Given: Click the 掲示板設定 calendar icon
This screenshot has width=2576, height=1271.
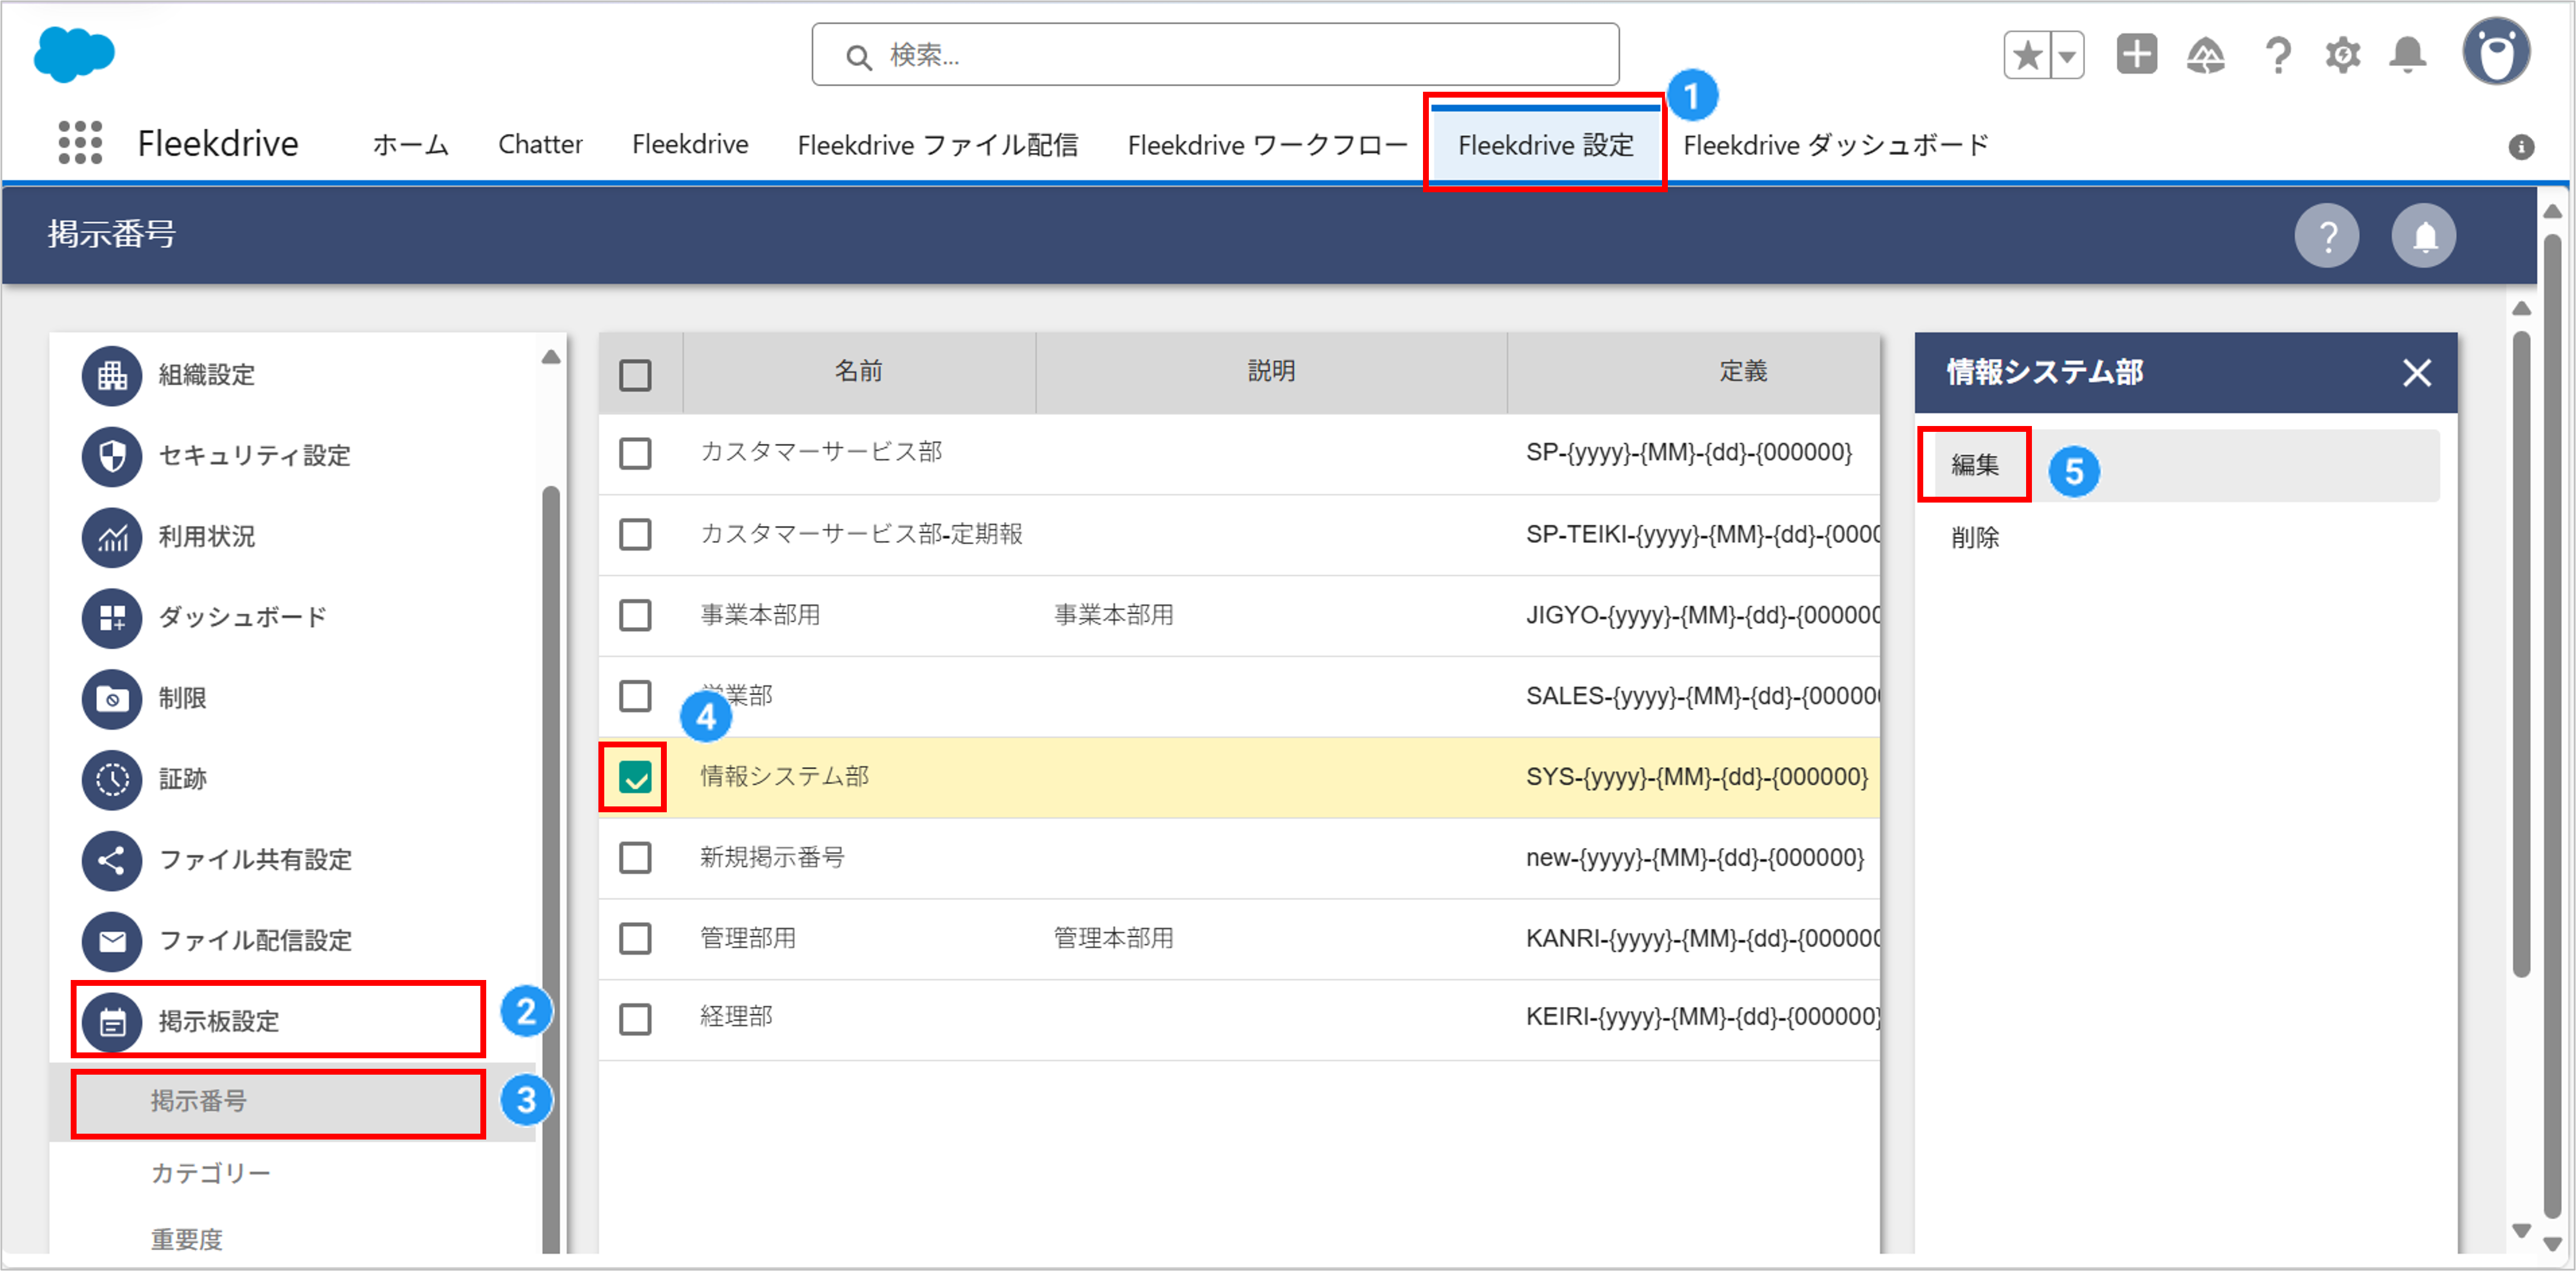Looking at the screenshot, I should pos(112,1021).
